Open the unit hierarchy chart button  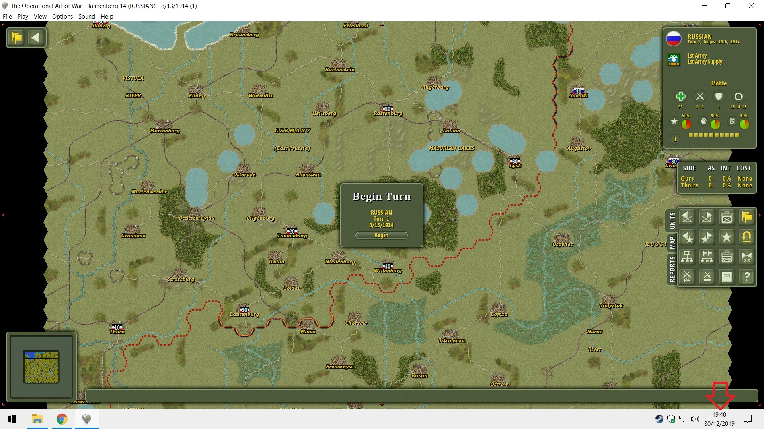pyautogui.click(x=687, y=257)
